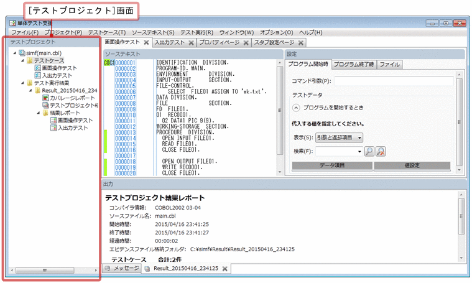Open the 表示(S) dropdown 引数と返却項目
Image resolution: width=472 pixels, height=283 pixels.
[x=339, y=137]
